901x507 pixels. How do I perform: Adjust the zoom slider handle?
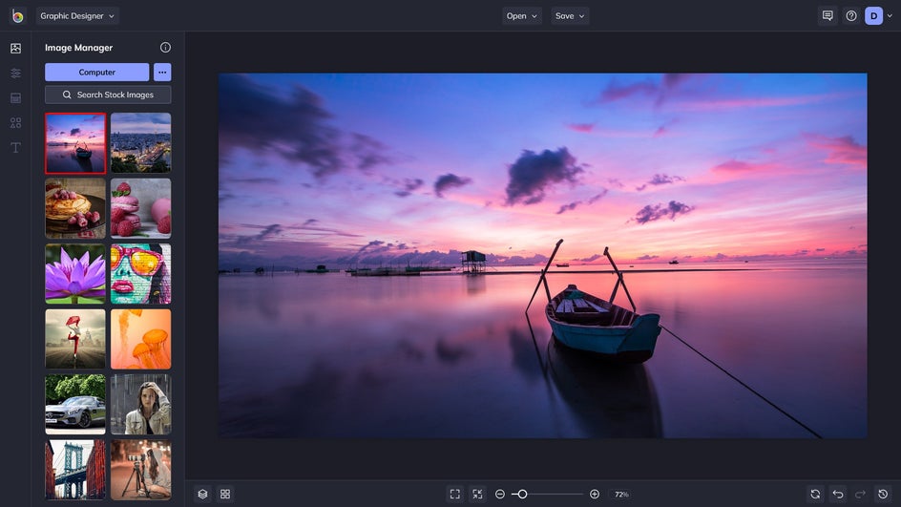pos(522,494)
